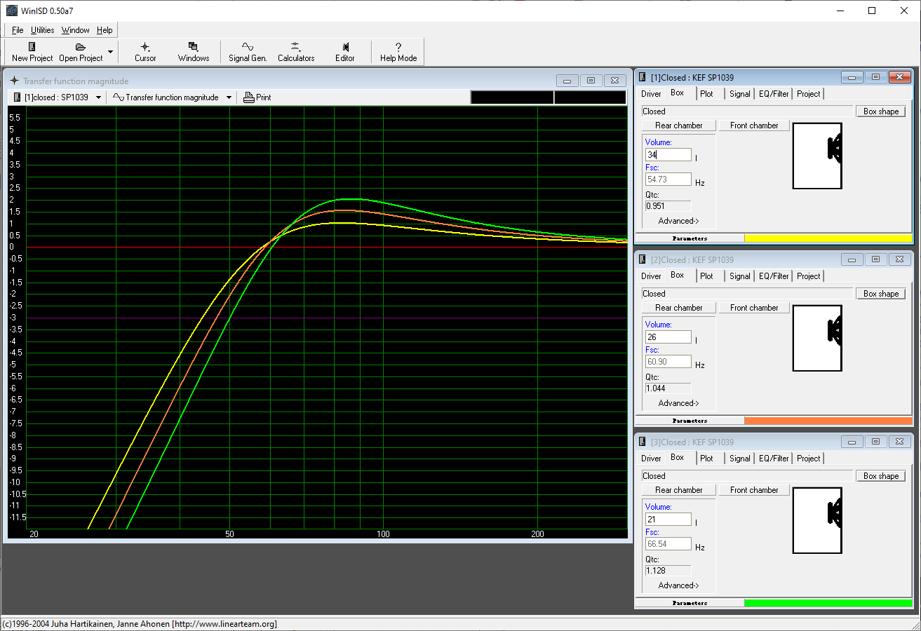Click the Fsc value 54.73 field
Screen dimensions: 921x631
668,179
